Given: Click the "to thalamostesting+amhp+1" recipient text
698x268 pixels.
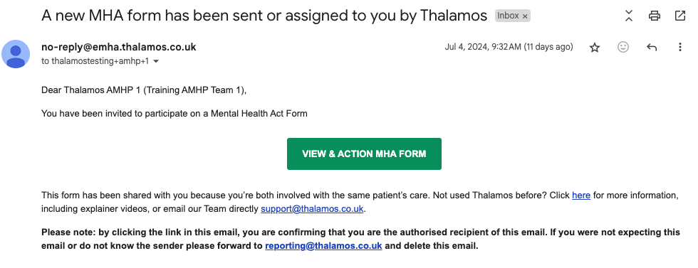Looking at the screenshot, I should [x=95, y=61].
